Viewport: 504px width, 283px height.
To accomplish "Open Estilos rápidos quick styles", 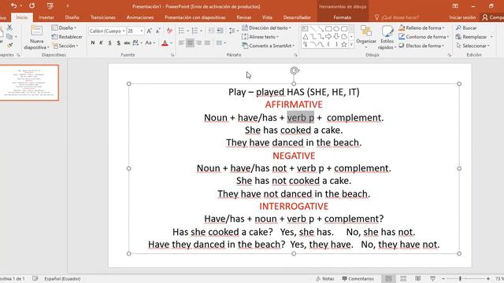I will coord(387,38).
